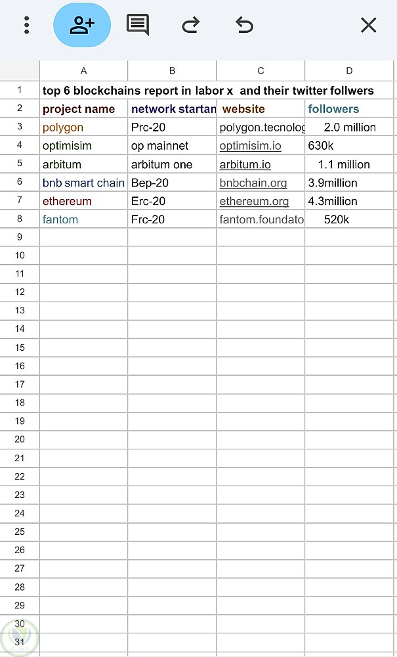Select column A header
Image resolution: width=397 pixels, height=657 pixels.
click(x=84, y=71)
